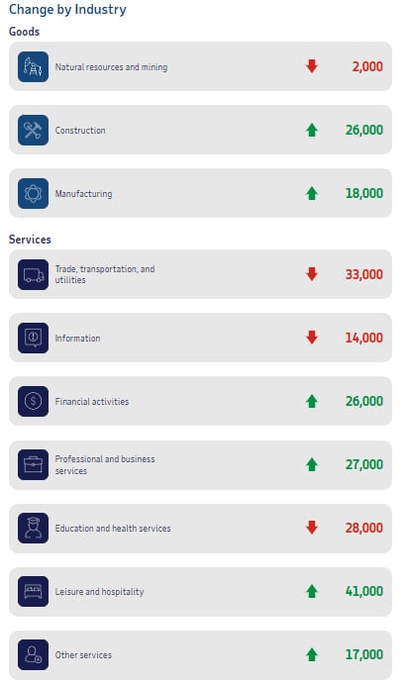Image resolution: width=407 pixels, height=685 pixels.
Task: Select the Education and health services icon
Action: point(34,529)
